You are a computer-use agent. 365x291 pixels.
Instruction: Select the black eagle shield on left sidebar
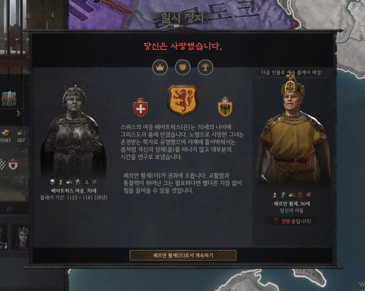(13, 165)
